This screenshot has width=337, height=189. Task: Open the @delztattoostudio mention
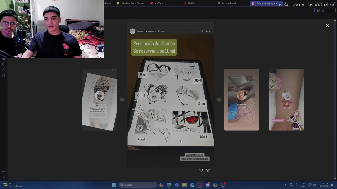click(x=195, y=155)
